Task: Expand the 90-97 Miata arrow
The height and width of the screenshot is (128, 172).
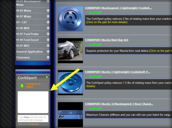Action: click(x=48, y=16)
